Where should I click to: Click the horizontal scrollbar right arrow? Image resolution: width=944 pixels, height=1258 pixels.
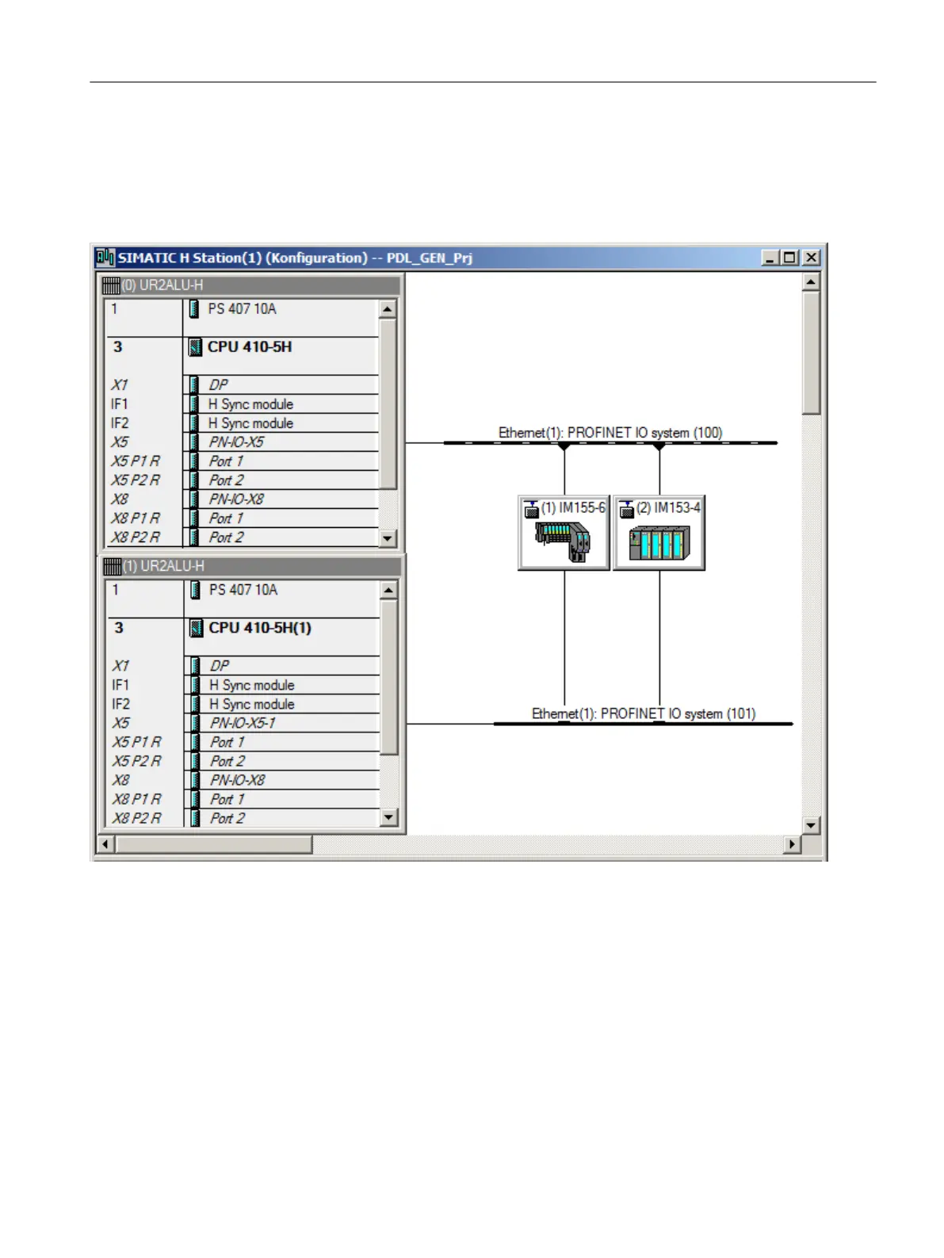[791, 844]
